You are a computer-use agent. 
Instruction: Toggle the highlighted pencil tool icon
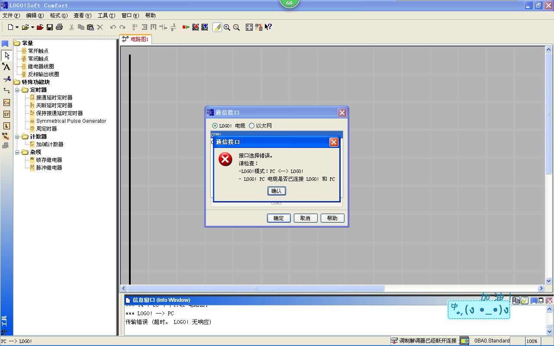[x=217, y=27]
